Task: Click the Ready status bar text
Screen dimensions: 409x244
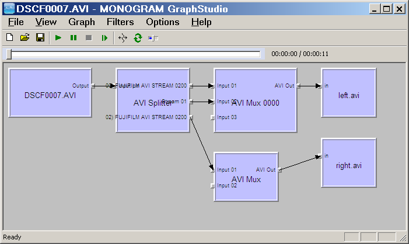Action: tap(12, 237)
